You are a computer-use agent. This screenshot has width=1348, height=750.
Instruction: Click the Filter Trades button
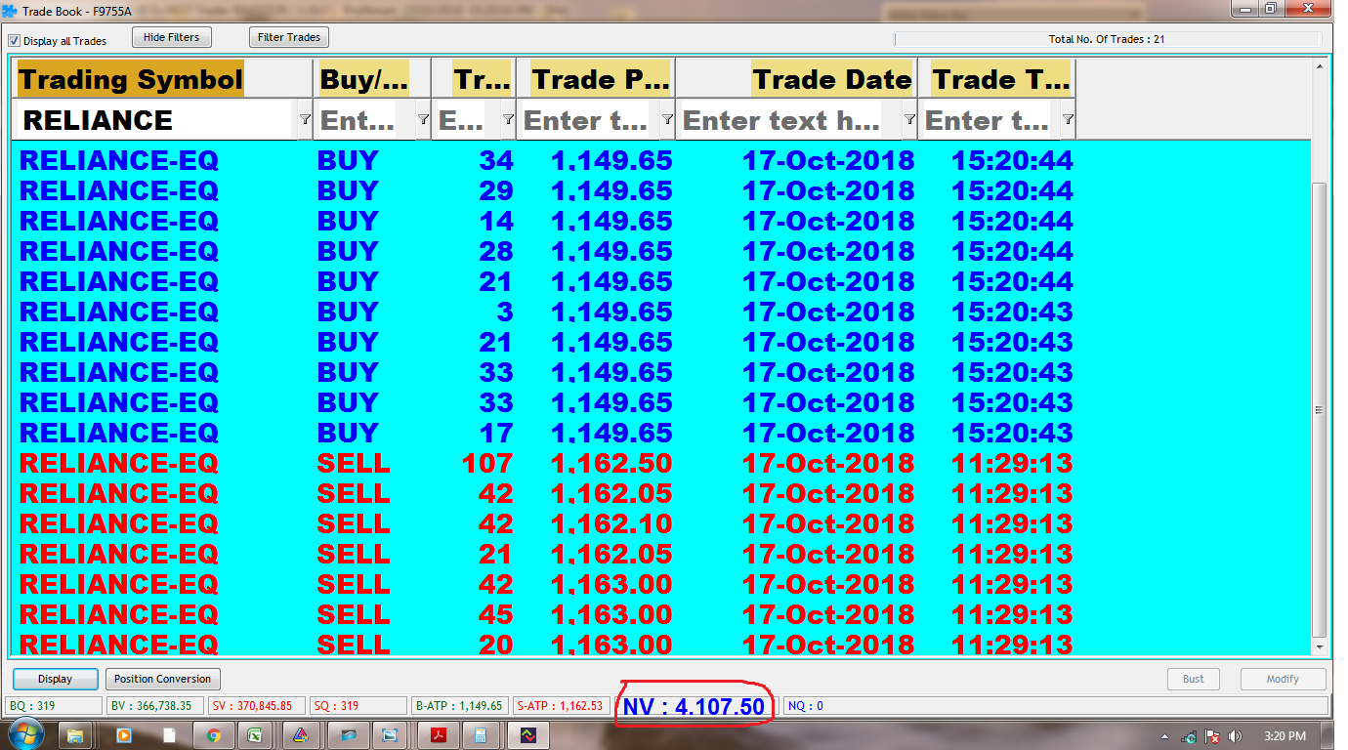pyautogui.click(x=289, y=37)
